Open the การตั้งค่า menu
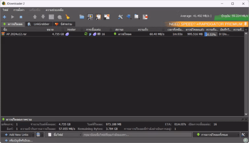This screenshot has width=249, height=143. [x=19, y=10]
